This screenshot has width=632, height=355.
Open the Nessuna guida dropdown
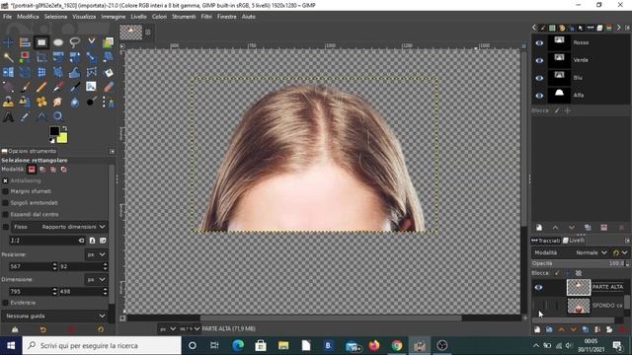tap(54, 316)
